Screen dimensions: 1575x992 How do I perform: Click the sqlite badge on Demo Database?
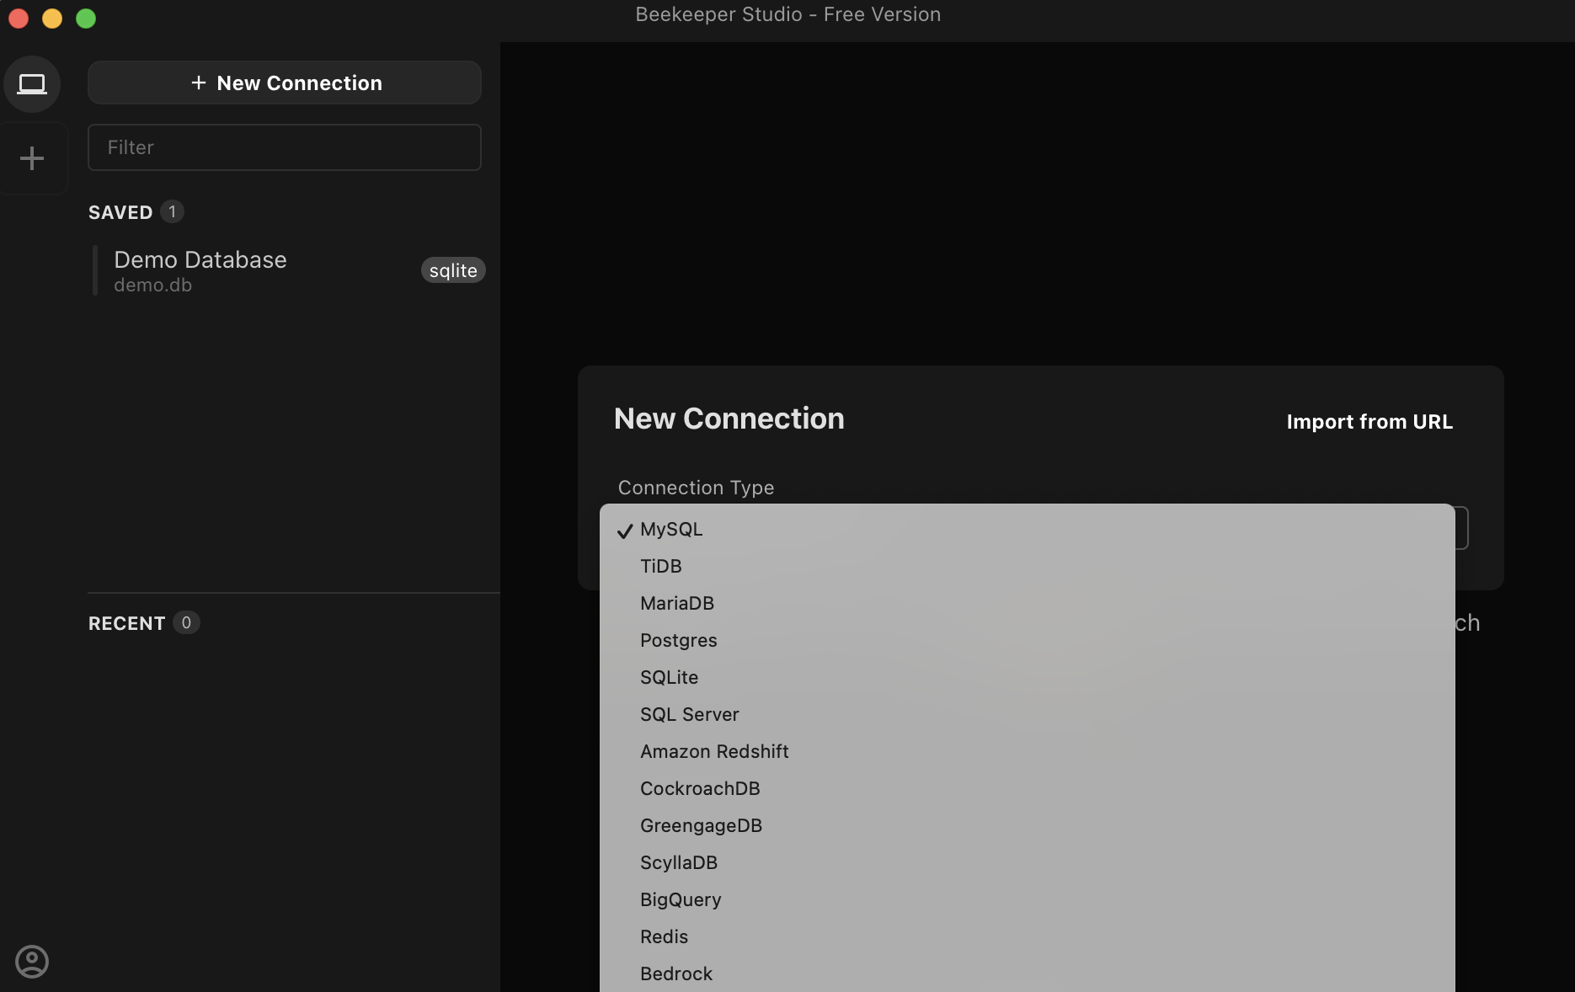click(x=453, y=270)
